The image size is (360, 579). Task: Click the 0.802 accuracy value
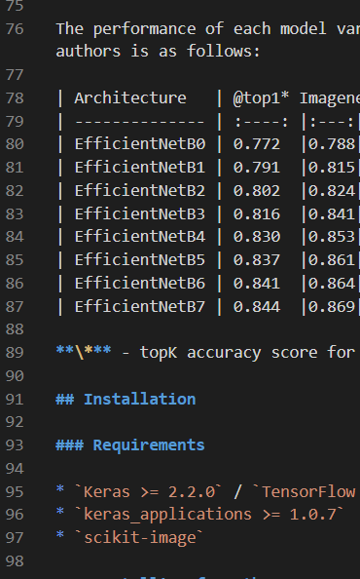point(257,190)
